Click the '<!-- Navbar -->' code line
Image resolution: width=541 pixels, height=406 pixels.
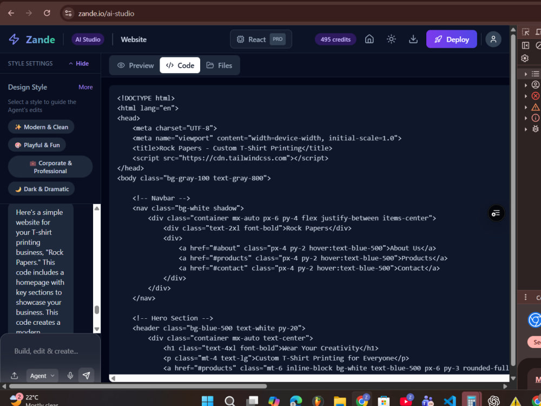161,198
